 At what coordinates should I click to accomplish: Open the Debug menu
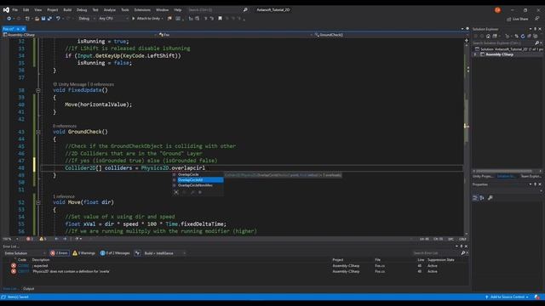tap(82, 10)
